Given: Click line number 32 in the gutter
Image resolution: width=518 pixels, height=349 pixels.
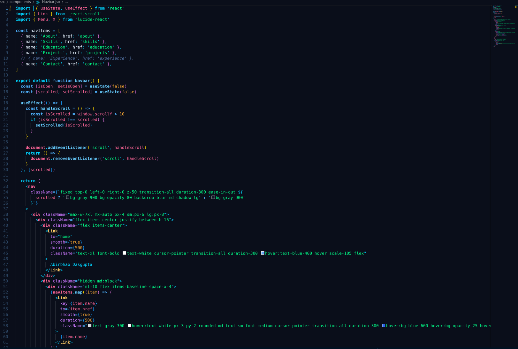Looking at the screenshot, I should pos(6,181).
